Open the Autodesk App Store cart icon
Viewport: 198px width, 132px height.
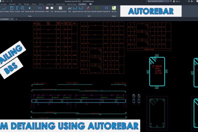click(x=189, y=1)
